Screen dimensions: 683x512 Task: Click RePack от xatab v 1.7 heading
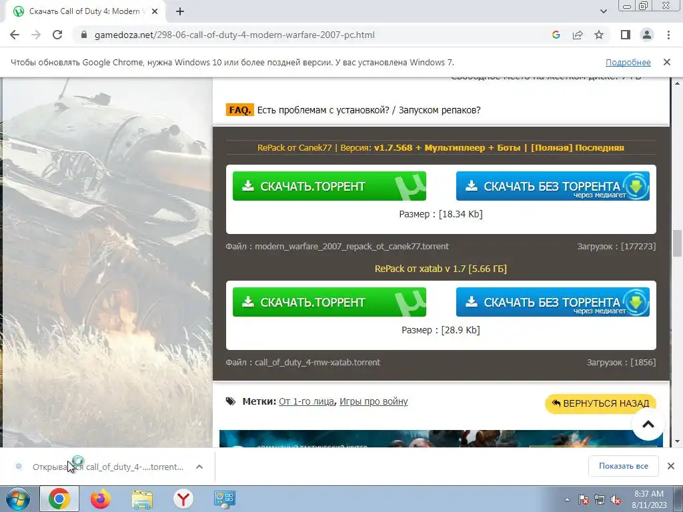[441, 269]
